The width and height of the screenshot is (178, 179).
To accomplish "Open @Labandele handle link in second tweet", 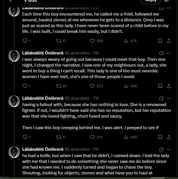I will [x=77, y=53].
